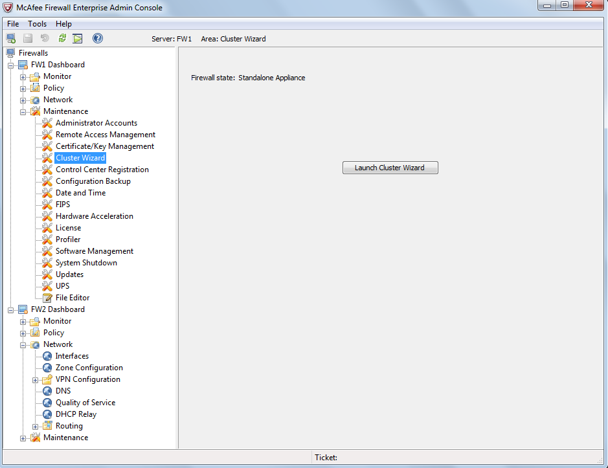Image resolution: width=608 pixels, height=468 pixels.
Task: Click the Zone Configuration globe icon
Action: click(47, 368)
